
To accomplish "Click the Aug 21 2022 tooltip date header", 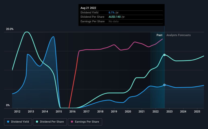I will (x=88, y=8).
